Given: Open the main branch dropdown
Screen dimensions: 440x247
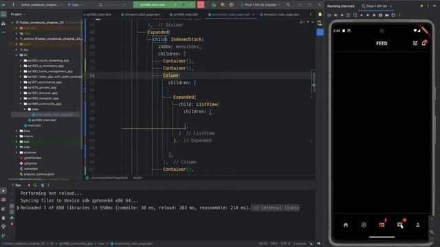Looking at the screenshot, I should tap(75, 5).
